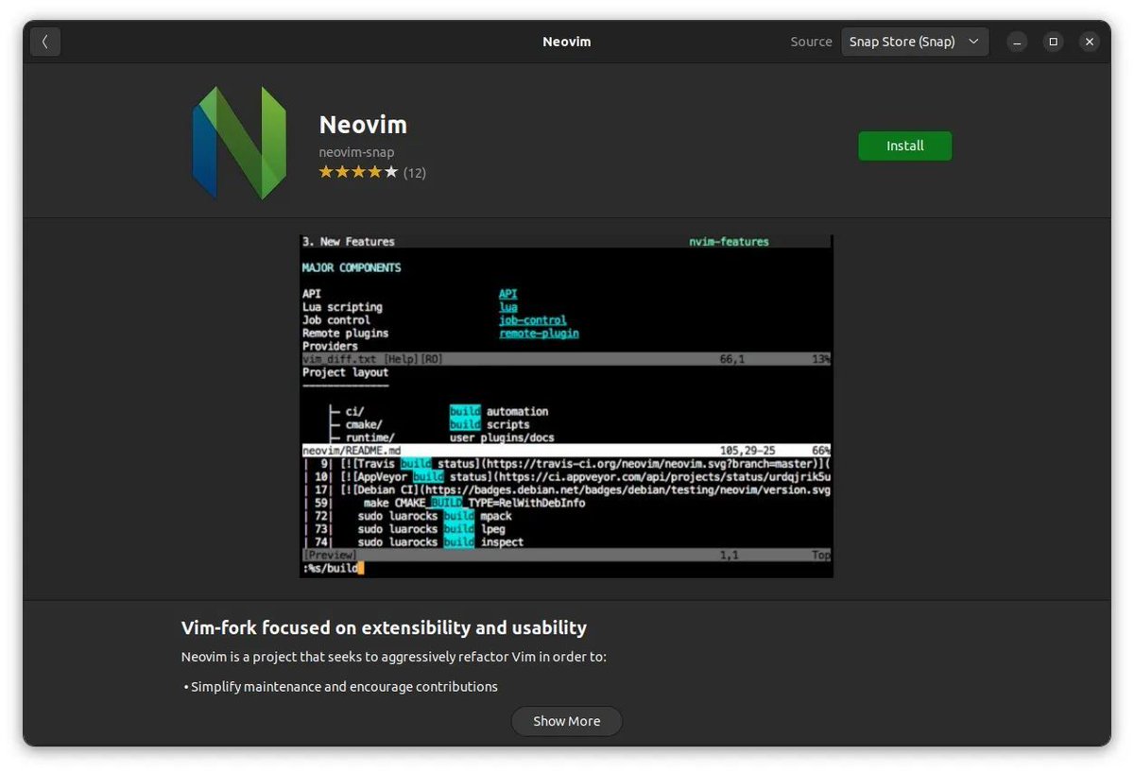This screenshot has width=1134, height=772.
Task: Click the Source label in the header
Action: [811, 42]
